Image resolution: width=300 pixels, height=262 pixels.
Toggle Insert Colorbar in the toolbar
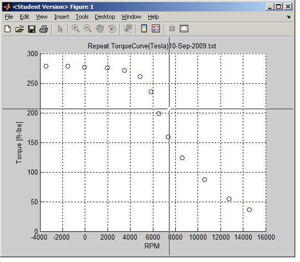coord(144,29)
